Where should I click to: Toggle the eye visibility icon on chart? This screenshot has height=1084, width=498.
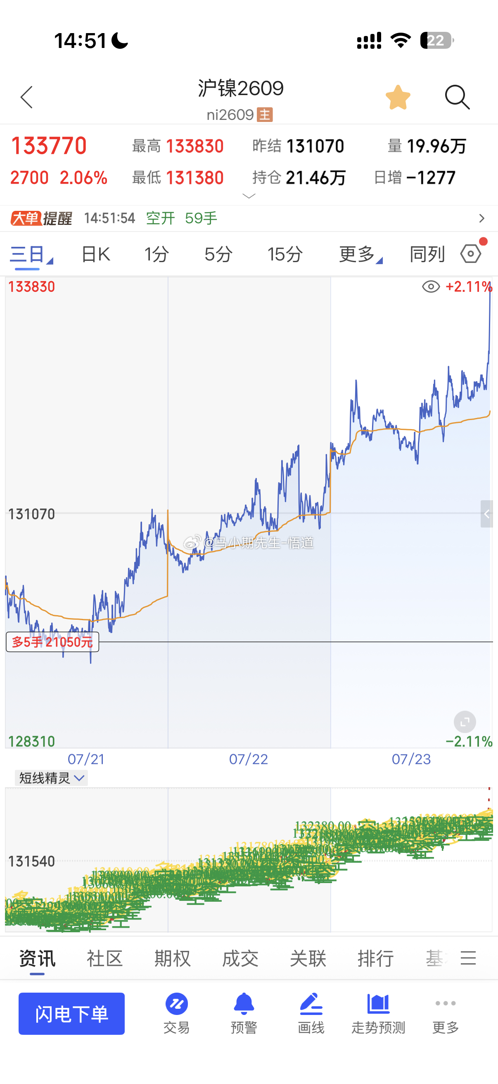(431, 287)
